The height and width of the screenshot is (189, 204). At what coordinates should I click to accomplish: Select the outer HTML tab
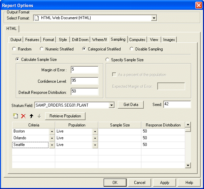11,29
